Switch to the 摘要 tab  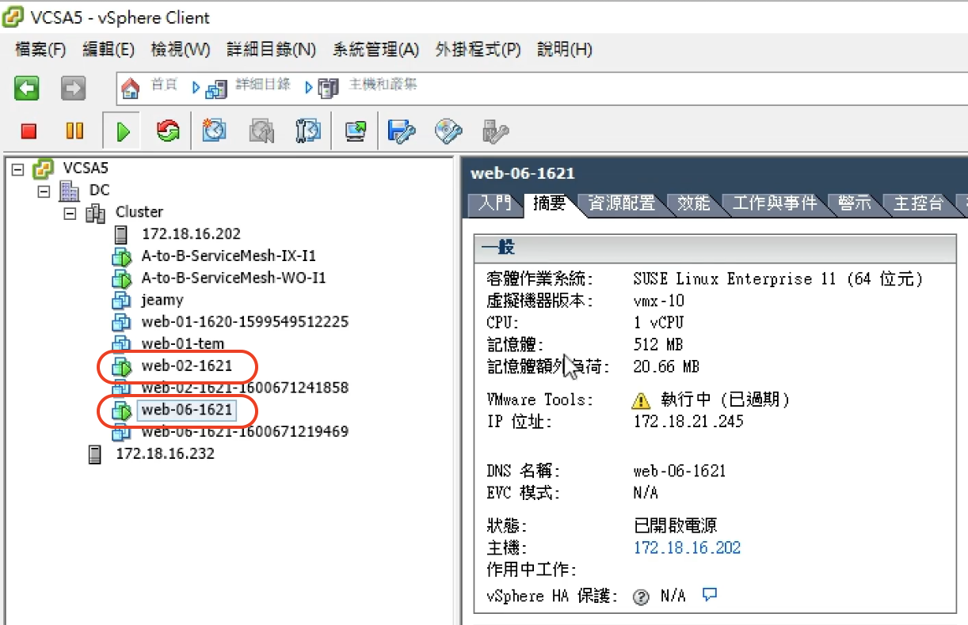[x=550, y=204]
